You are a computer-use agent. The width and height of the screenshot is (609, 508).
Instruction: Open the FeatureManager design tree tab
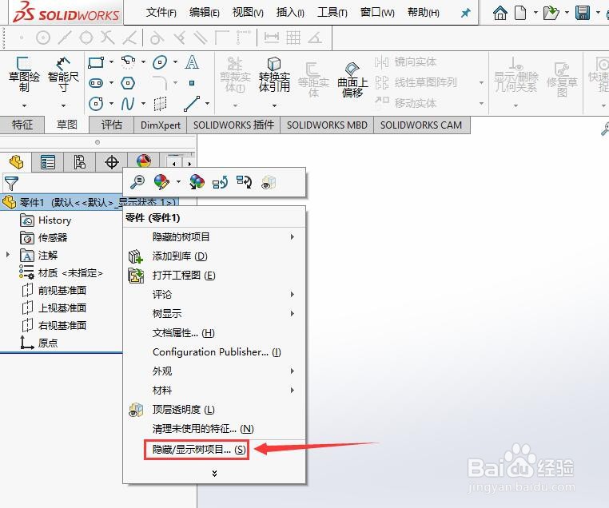[x=16, y=162]
